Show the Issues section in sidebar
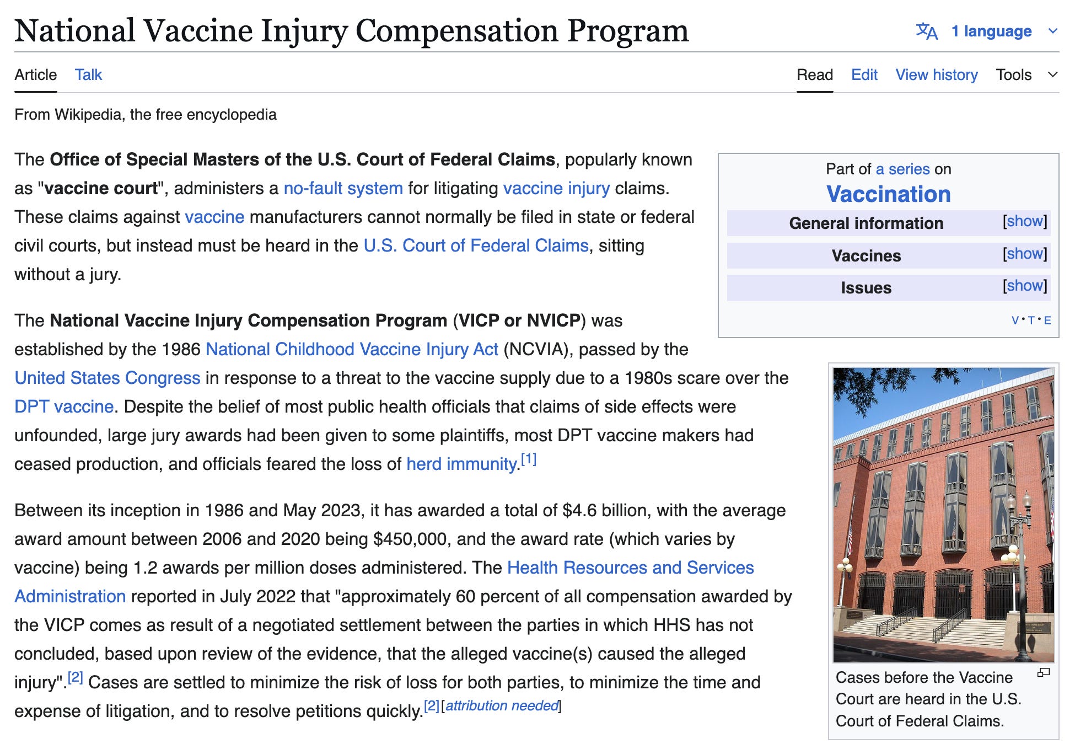 coord(1024,286)
